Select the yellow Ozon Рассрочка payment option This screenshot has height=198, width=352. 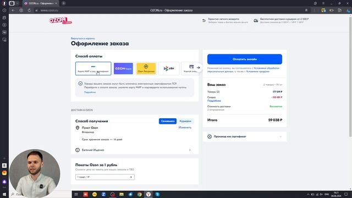146,68
